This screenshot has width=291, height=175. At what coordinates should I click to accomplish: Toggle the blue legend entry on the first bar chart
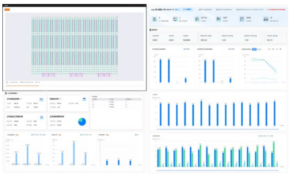[x=186, y=49]
